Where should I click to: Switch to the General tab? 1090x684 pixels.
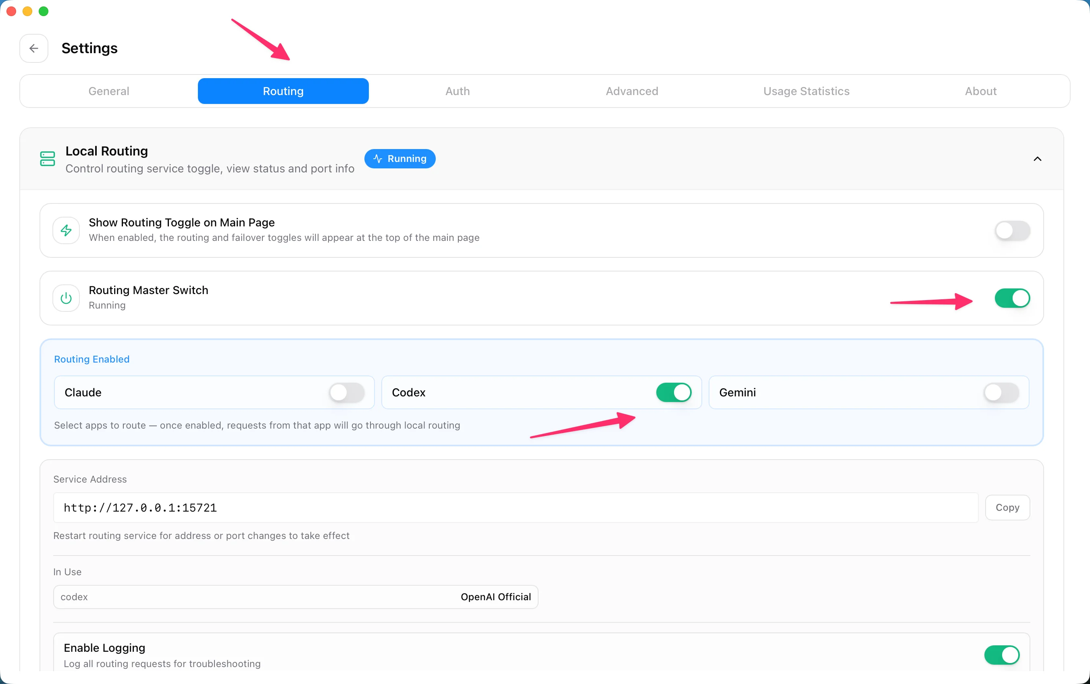click(109, 91)
